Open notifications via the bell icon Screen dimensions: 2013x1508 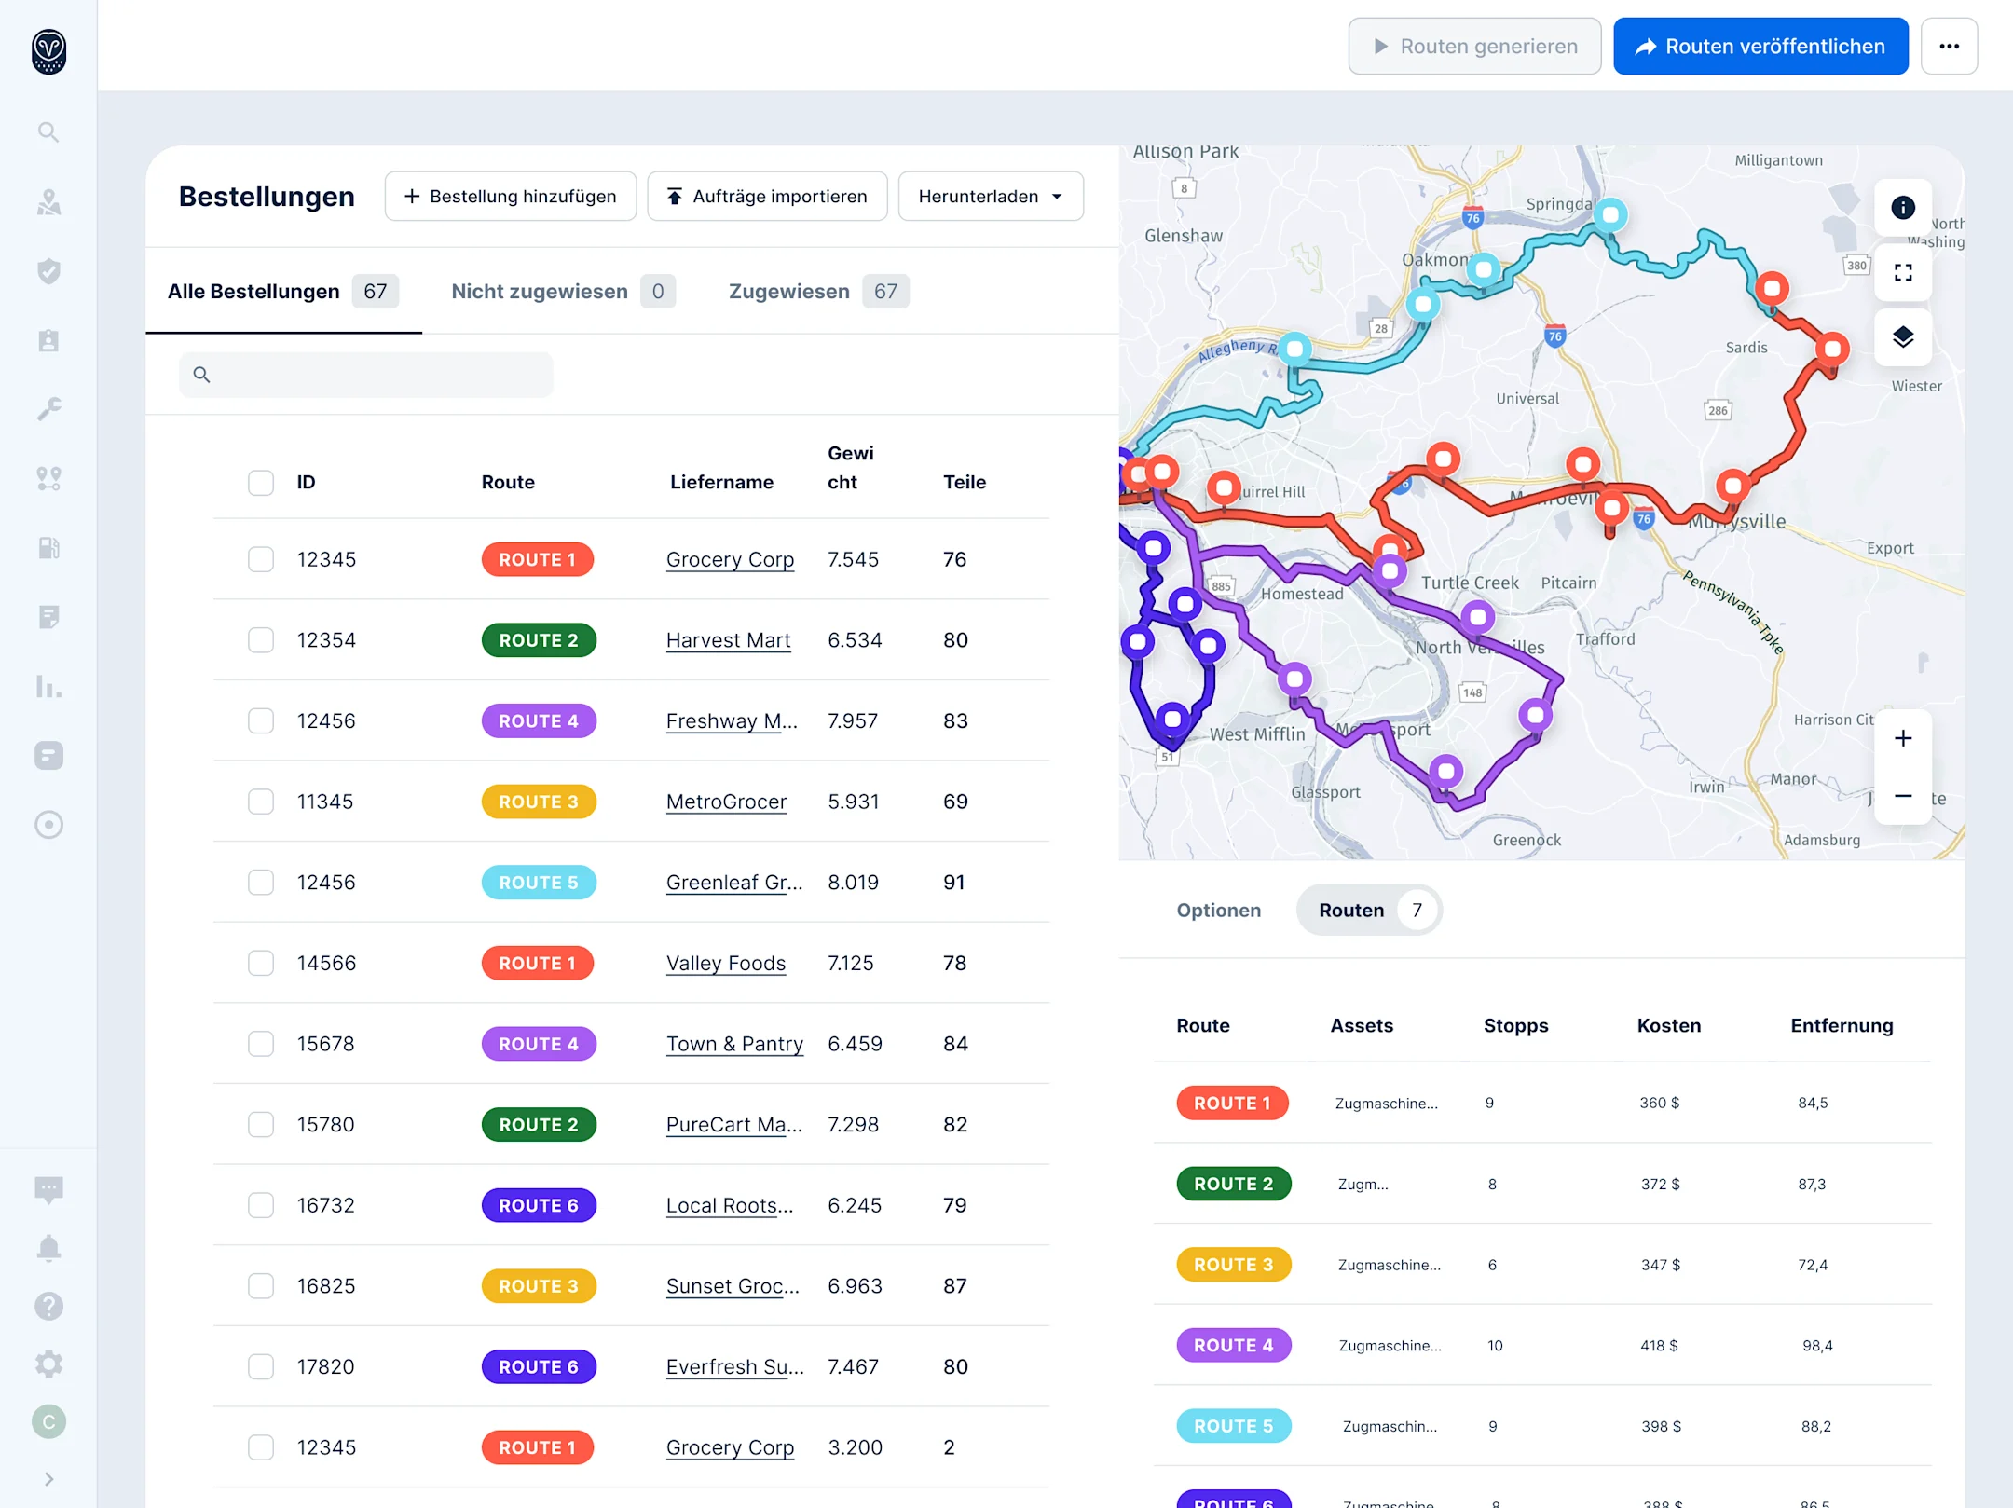48,1247
